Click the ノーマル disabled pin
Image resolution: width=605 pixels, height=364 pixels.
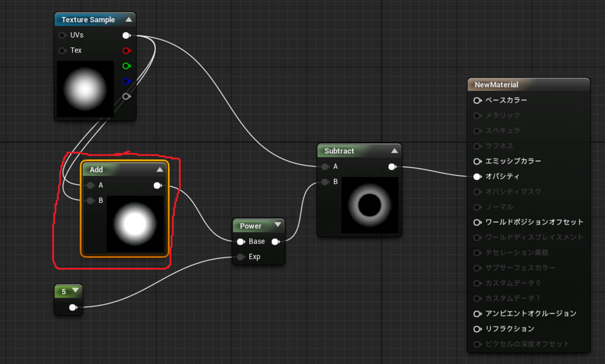(477, 207)
